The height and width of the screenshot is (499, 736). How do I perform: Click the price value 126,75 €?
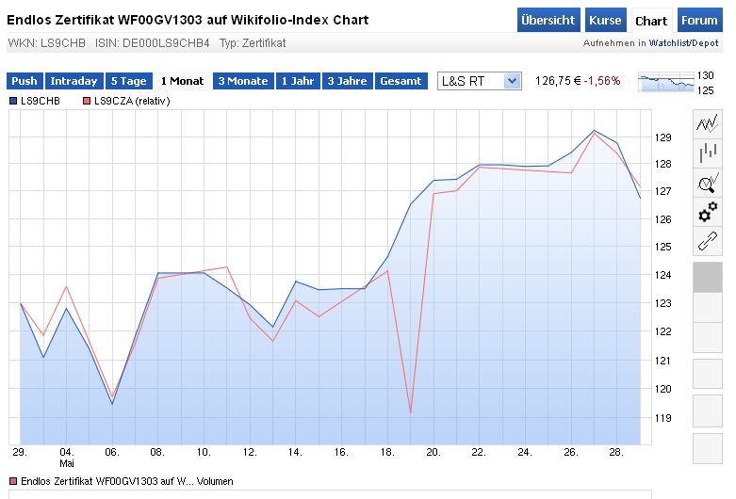[558, 81]
